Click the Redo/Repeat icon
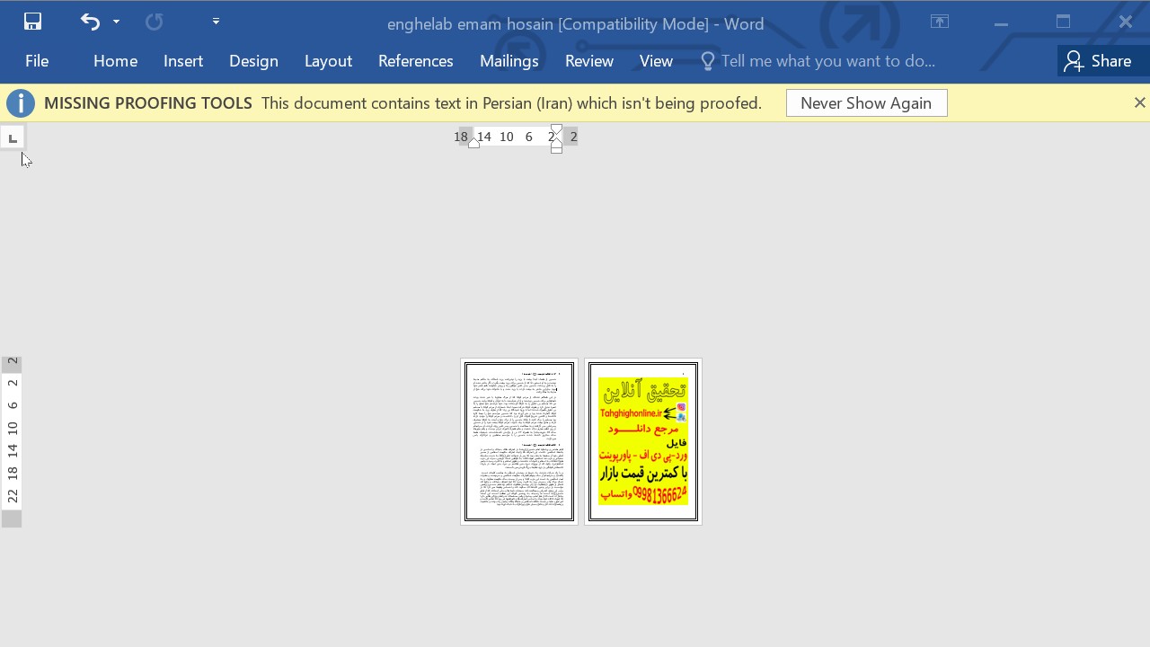1150x647 pixels. point(155,22)
